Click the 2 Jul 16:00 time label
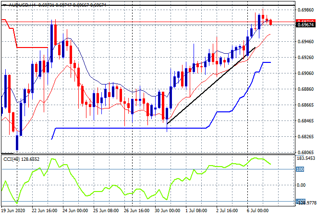 pos(227,211)
